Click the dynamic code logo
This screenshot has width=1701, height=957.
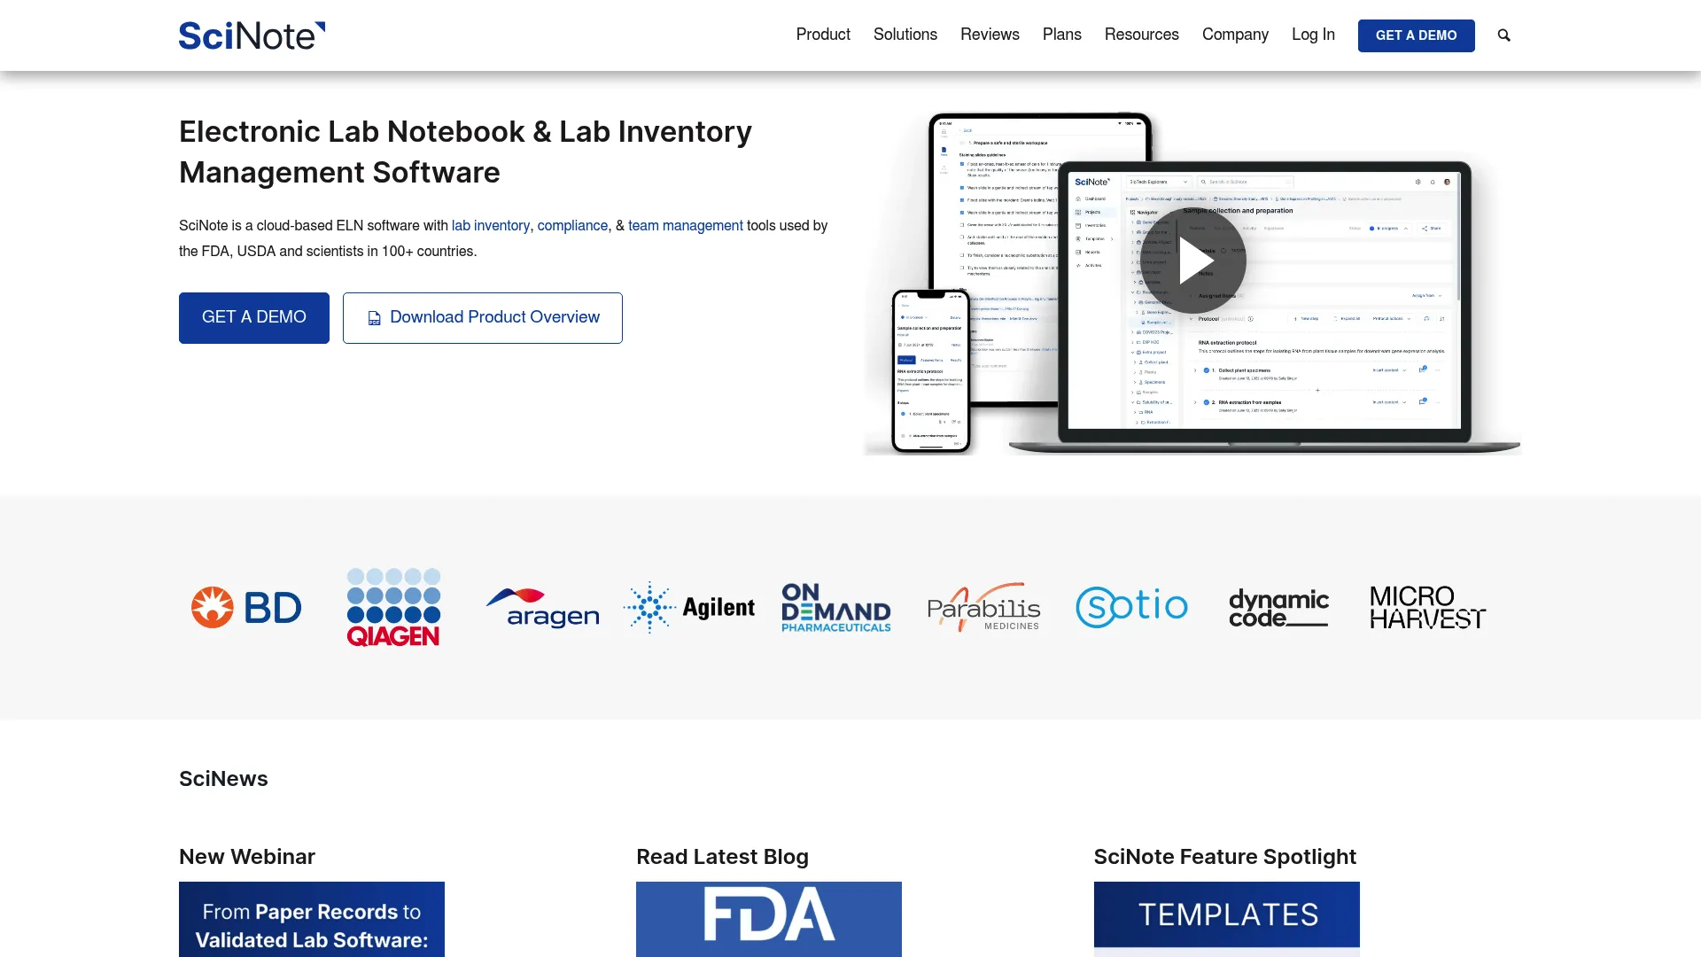[1278, 608]
